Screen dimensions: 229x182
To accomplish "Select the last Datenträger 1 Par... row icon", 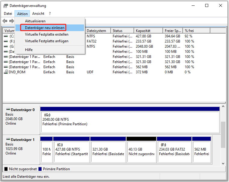I will pyautogui.click(x=6, y=67).
